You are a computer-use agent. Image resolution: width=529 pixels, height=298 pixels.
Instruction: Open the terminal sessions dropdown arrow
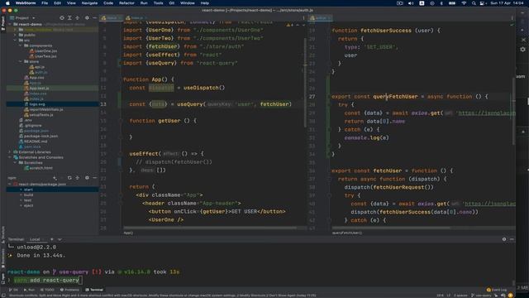[60, 239]
